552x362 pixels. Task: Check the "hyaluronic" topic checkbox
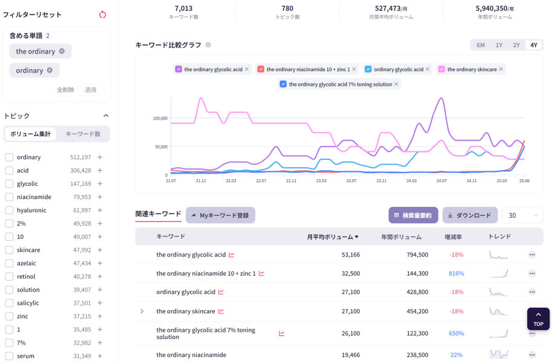(x=9, y=210)
